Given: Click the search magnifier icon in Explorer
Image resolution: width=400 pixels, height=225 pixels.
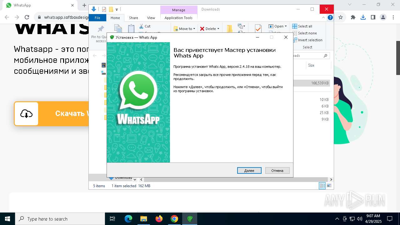Looking at the screenshot, I should (325, 56).
